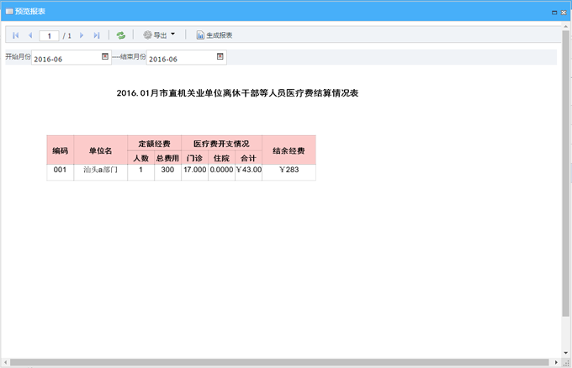The height and width of the screenshot is (368, 572).
Task: Click the 生成报表 button
Action: pyautogui.click(x=214, y=35)
